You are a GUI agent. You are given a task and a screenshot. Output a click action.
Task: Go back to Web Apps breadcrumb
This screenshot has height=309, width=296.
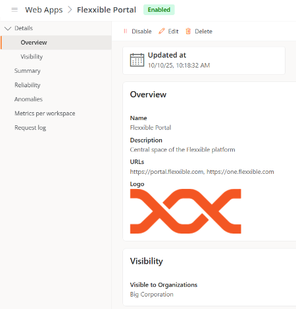tap(44, 10)
